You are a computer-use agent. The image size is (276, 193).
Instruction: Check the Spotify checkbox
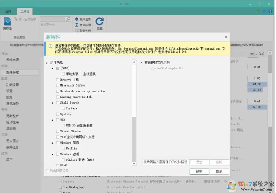pos(58,114)
